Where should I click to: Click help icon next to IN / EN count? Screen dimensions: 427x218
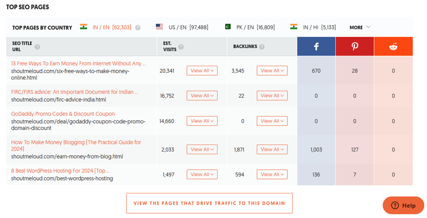point(138,28)
